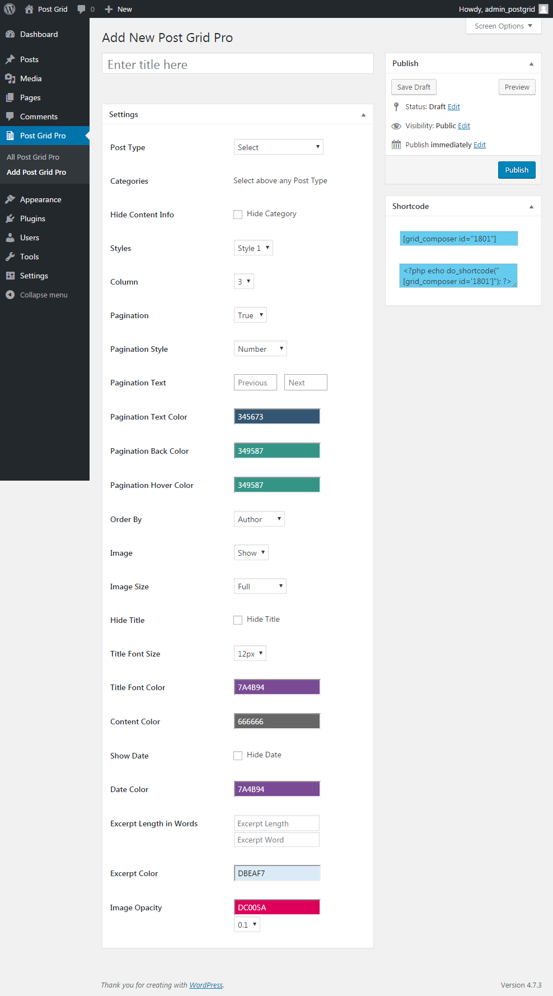The height and width of the screenshot is (996, 553).
Task: Open the Order By dropdown
Action: pyautogui.click(x=259, y=519)
